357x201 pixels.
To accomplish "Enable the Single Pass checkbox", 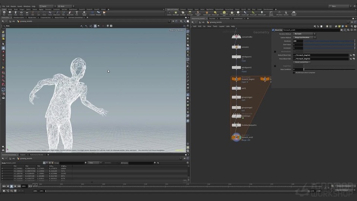I will tap(275, 66).
